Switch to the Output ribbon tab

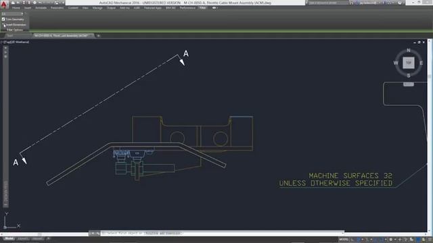(x=111, y=8)
